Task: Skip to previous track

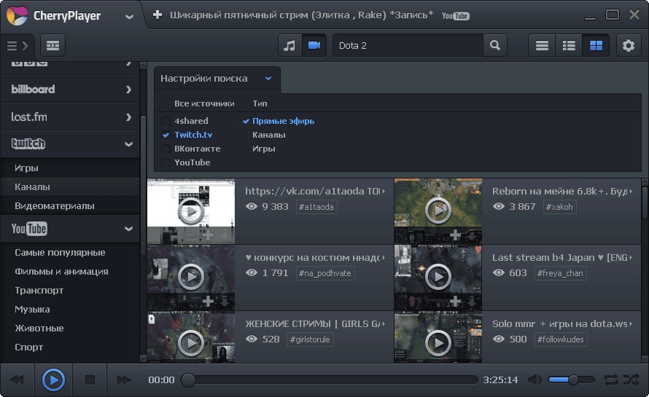Action: pyautogui.click(x=17, y=380)
